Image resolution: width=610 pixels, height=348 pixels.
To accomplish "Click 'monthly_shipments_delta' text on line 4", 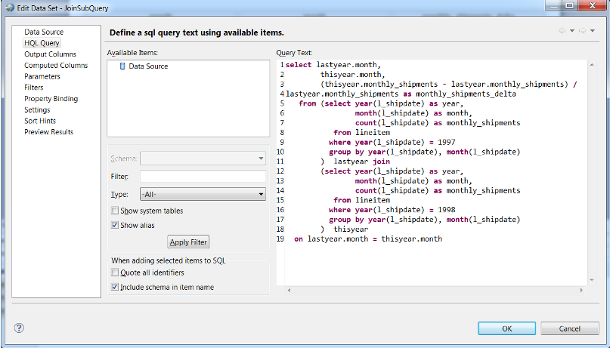I will [466, 94].
